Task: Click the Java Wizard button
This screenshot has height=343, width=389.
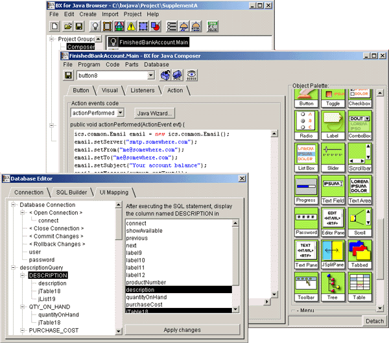Action: coord(154,113)
